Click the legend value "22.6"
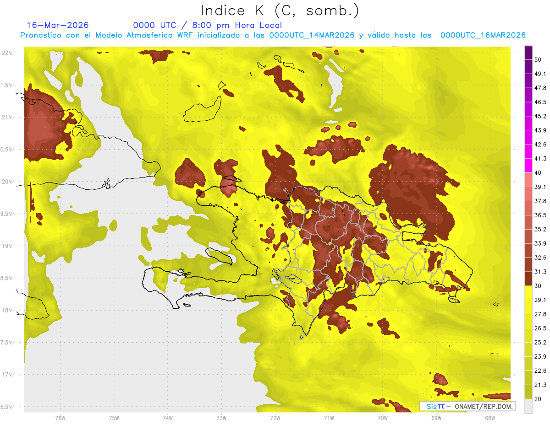The height and width of the screenshot is (424, 550). click(540, 371)
